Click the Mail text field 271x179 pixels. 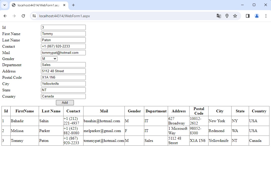point(63,53)
